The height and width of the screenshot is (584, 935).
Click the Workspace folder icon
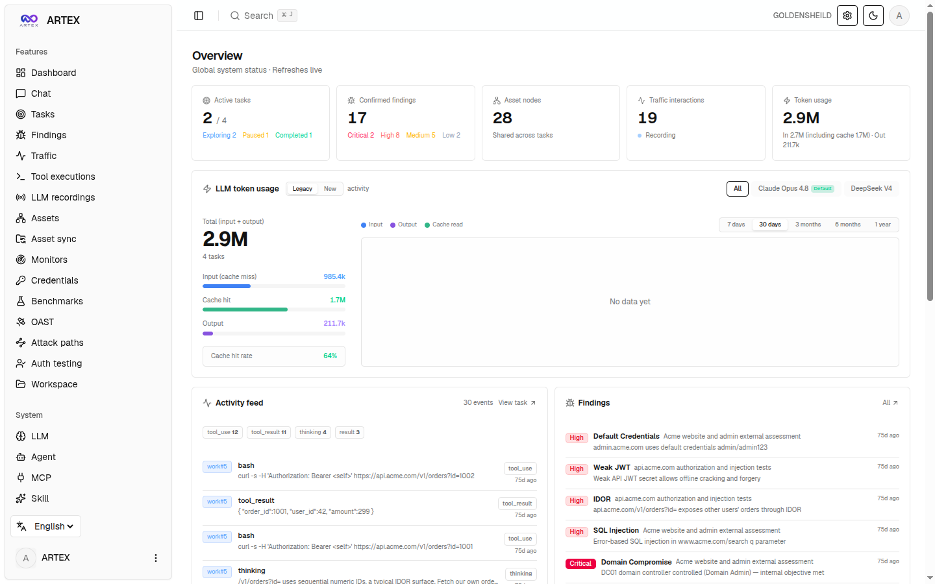click(21, 384)
